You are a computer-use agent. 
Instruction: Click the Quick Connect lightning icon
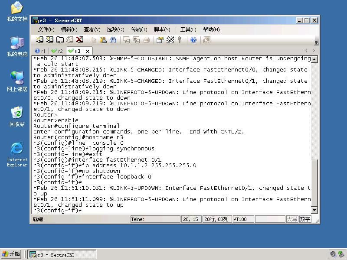coord(50,40)
